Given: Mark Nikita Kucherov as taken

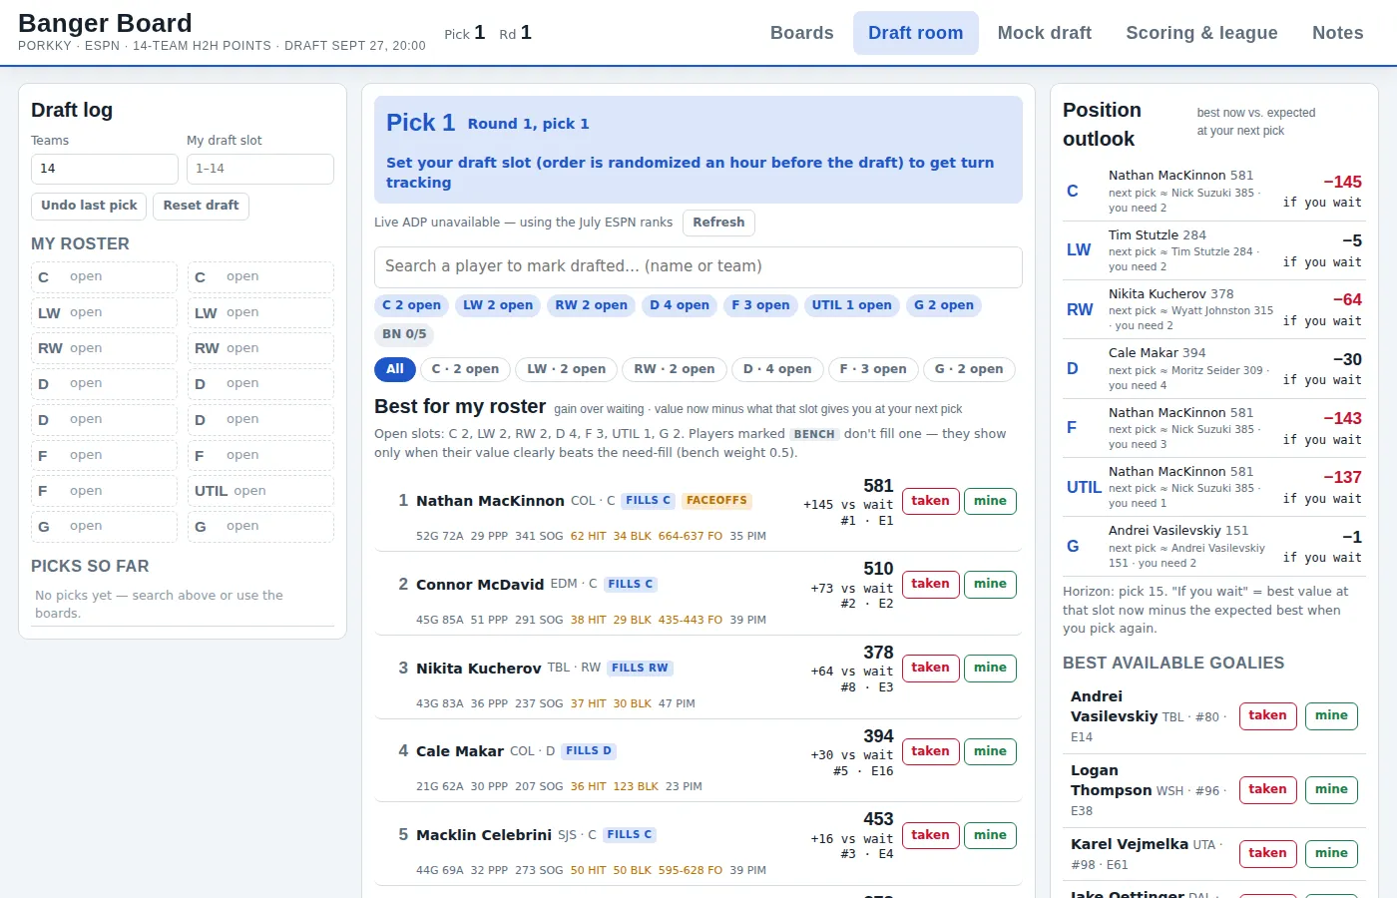Looking at the screenshot, I should 930,668.
